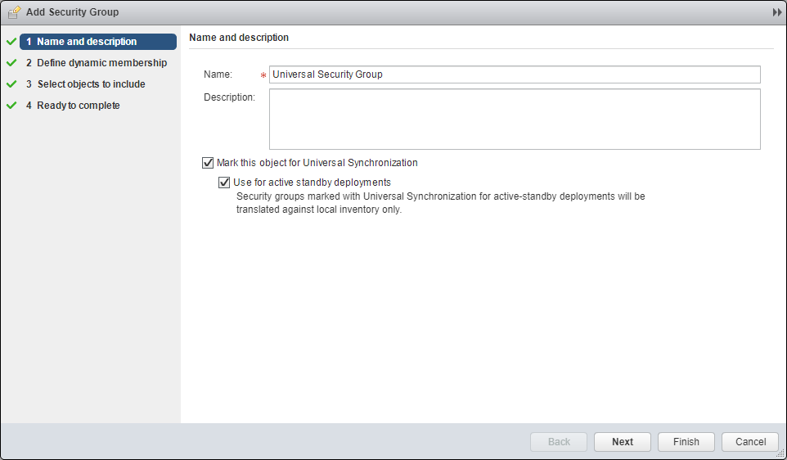Click green checkmark beside Name and description

11,42
